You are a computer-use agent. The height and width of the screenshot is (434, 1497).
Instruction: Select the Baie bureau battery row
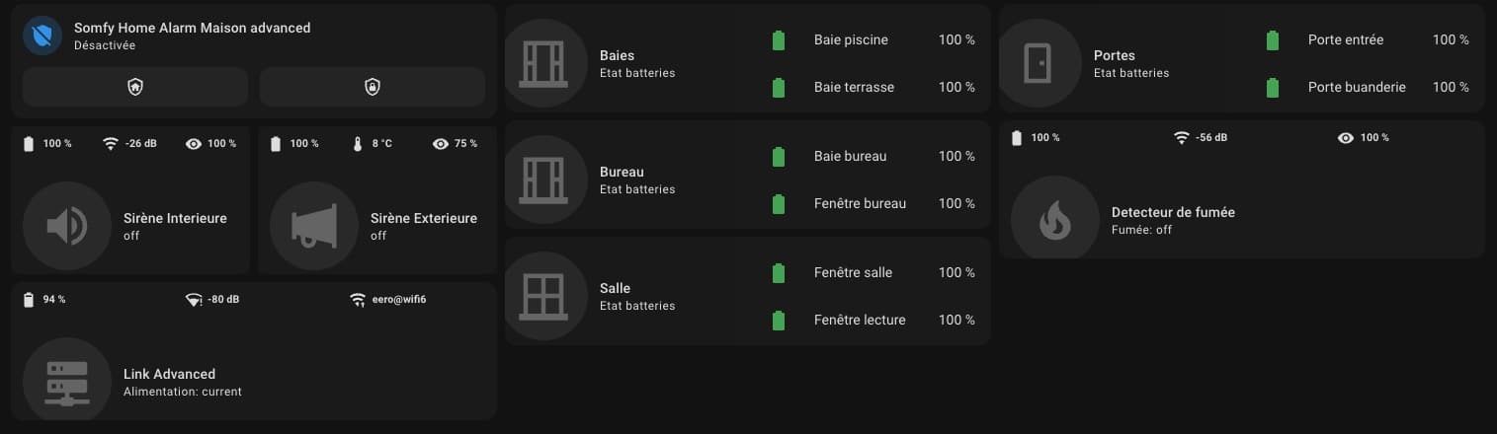click(x=872, y=156)
